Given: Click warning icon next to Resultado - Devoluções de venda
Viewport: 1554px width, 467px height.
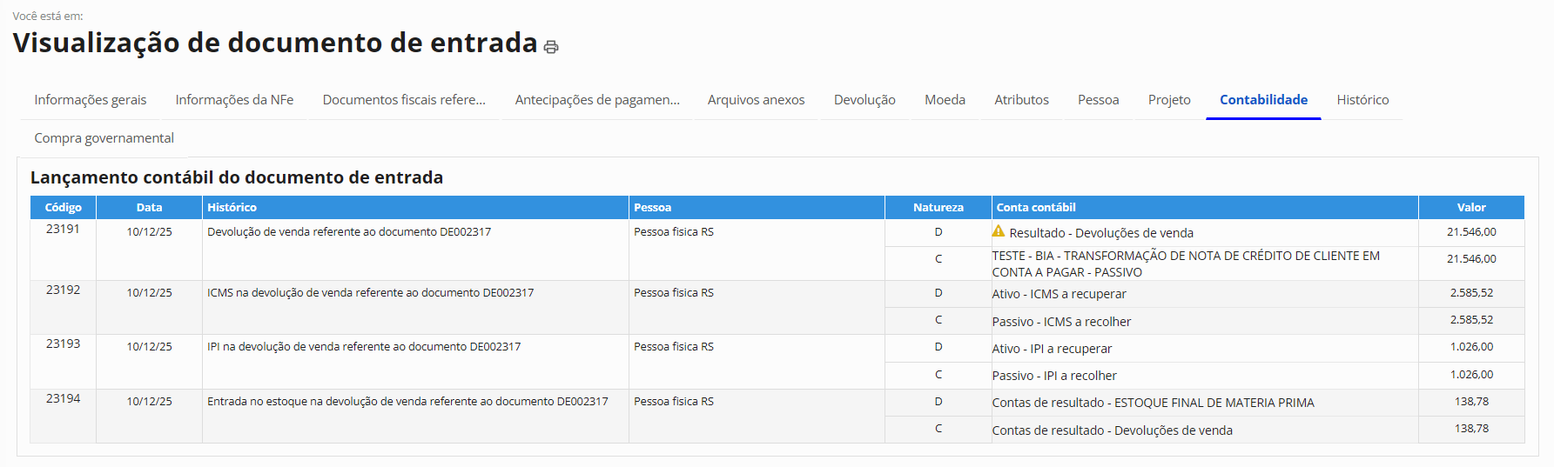Looking at the screenshot, I should 999,231.
